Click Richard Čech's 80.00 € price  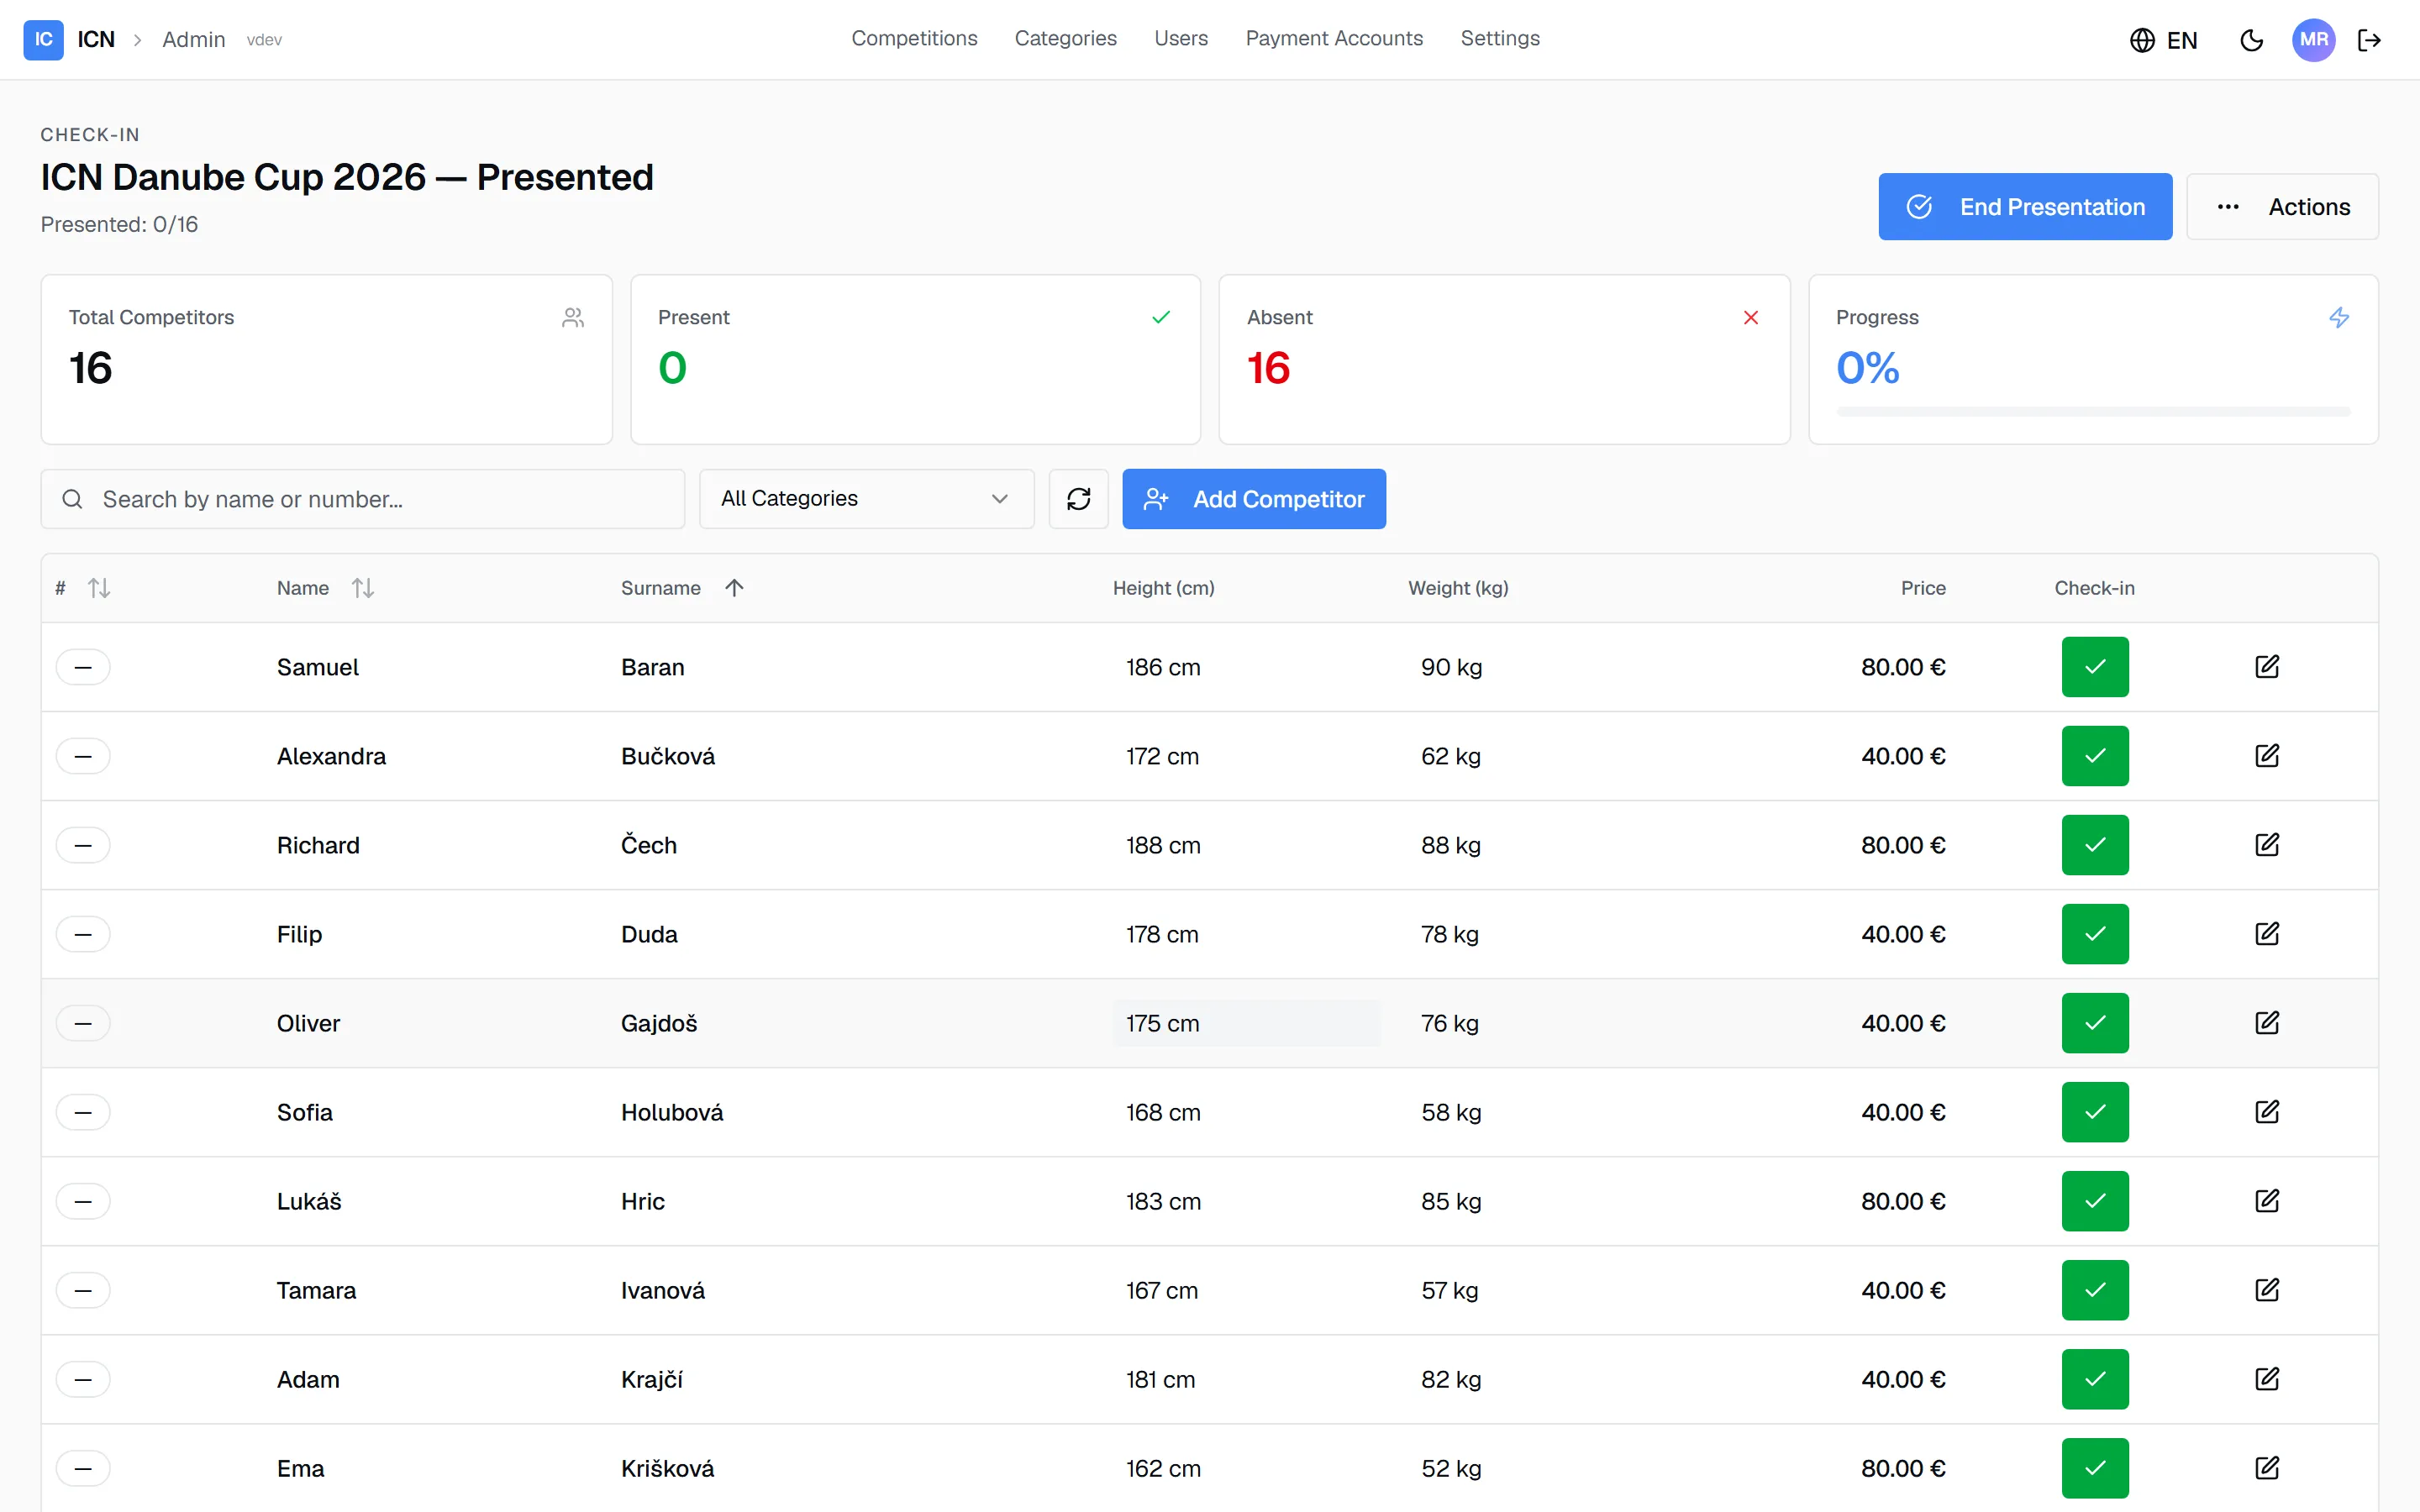pos(1903,845)
